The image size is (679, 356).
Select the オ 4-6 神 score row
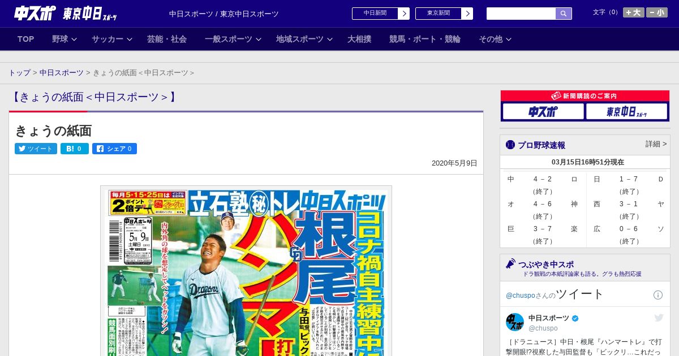click(x=543, y=210)
